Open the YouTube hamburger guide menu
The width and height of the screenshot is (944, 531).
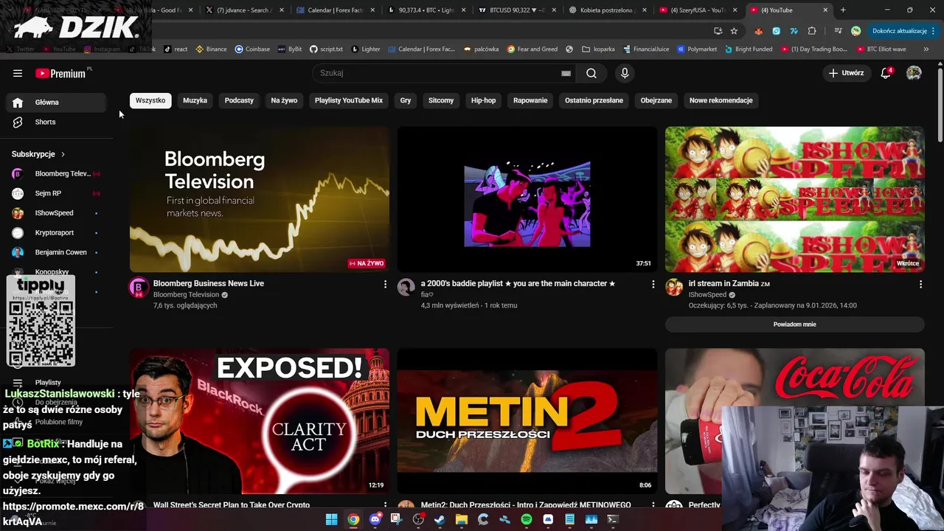[18, 73]
